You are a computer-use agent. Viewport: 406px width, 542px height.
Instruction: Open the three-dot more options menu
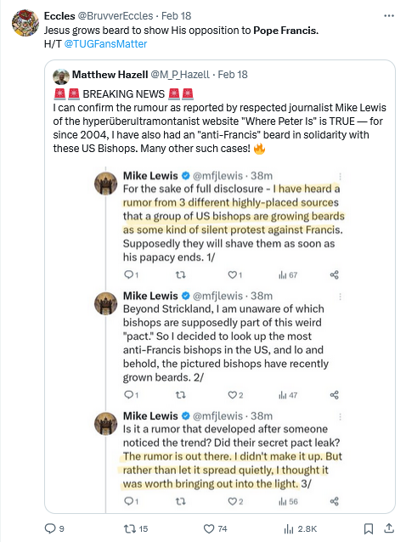pos(389,15)
